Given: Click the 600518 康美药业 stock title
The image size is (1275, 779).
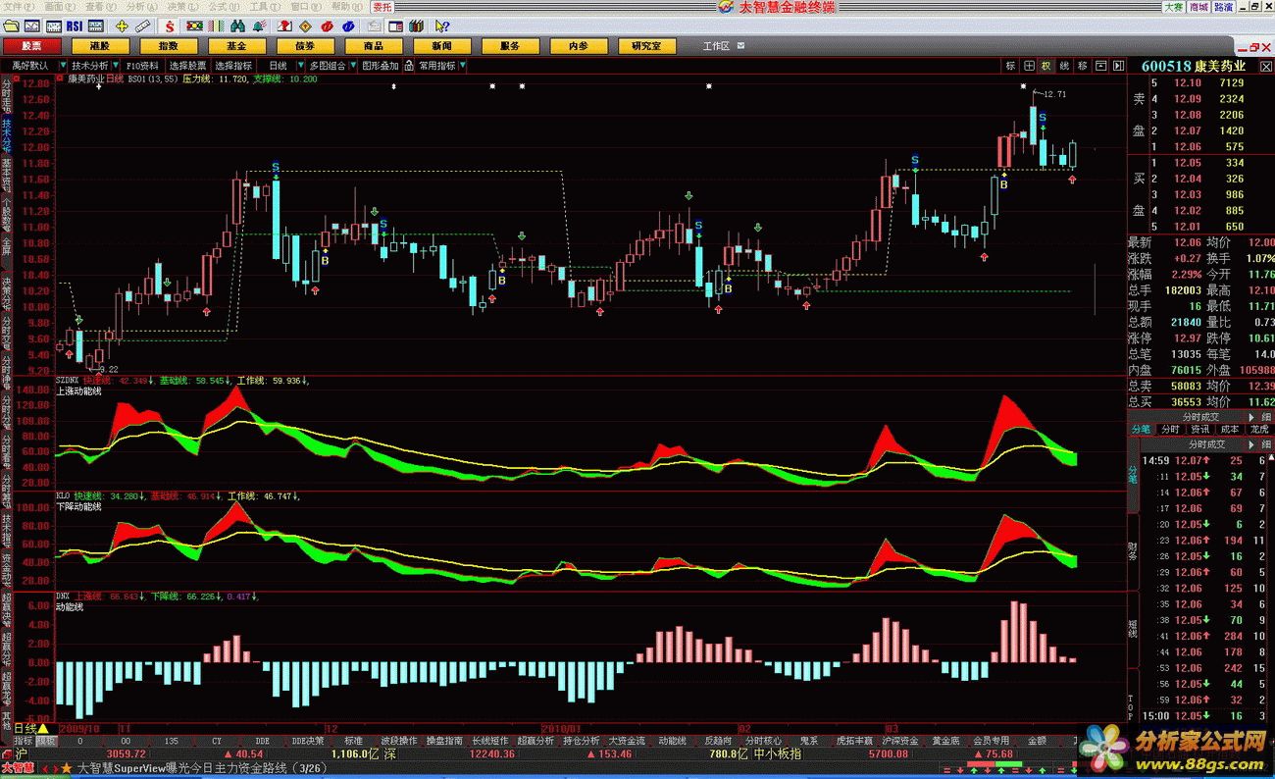Looking at the screenshot, I should pos(1194,66).
